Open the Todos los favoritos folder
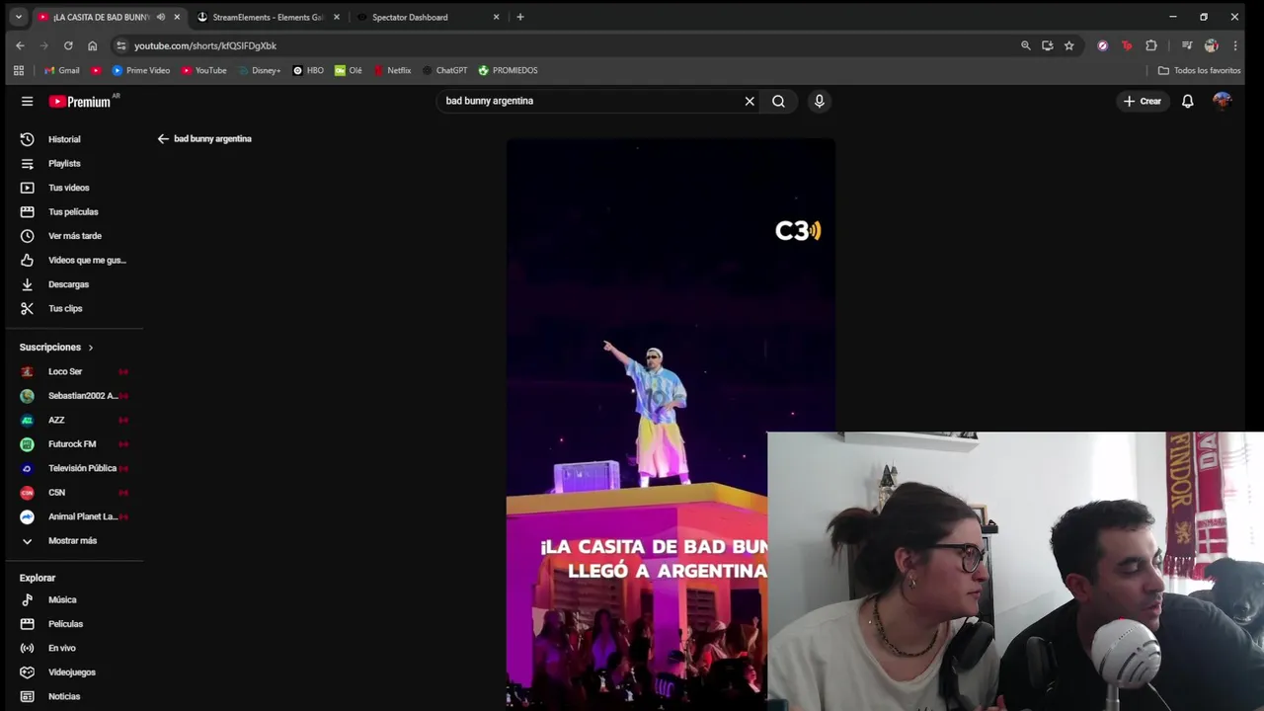Viewport: 1264px width, 711px height. (1199, 70)
